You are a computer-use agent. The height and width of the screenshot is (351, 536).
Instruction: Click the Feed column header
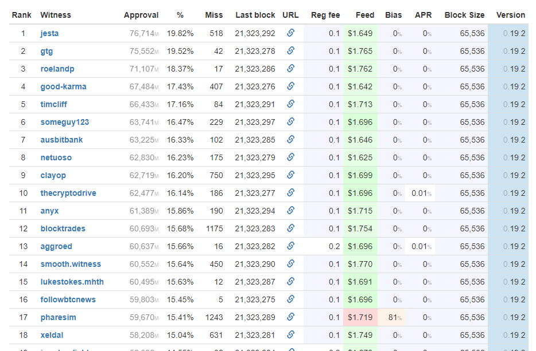(x=365, y=15)
